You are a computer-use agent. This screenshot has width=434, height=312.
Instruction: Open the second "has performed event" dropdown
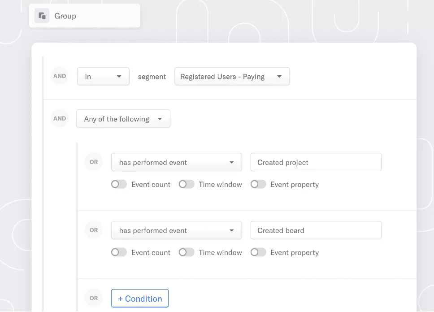[x=177, y=230]
